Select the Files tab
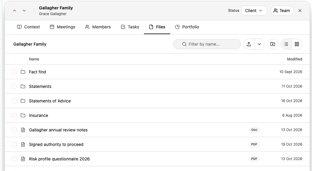The height and width of the screenshot is (171, 312). click(x=157, y=27)
